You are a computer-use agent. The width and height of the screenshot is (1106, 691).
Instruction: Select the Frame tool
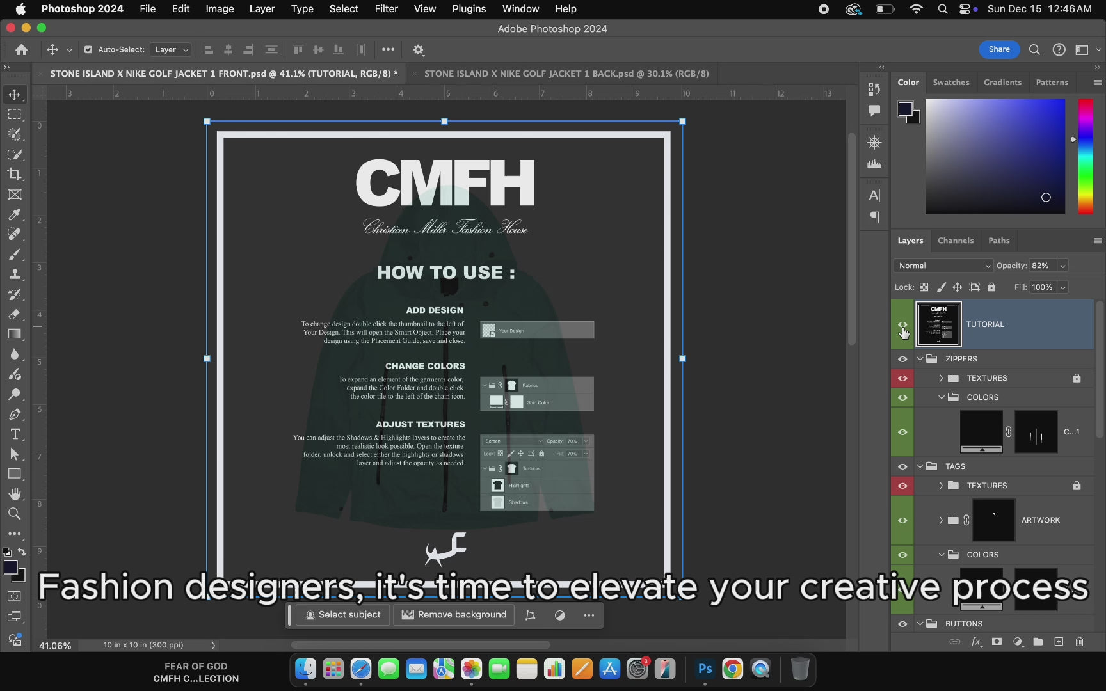(x=14, y=195)
